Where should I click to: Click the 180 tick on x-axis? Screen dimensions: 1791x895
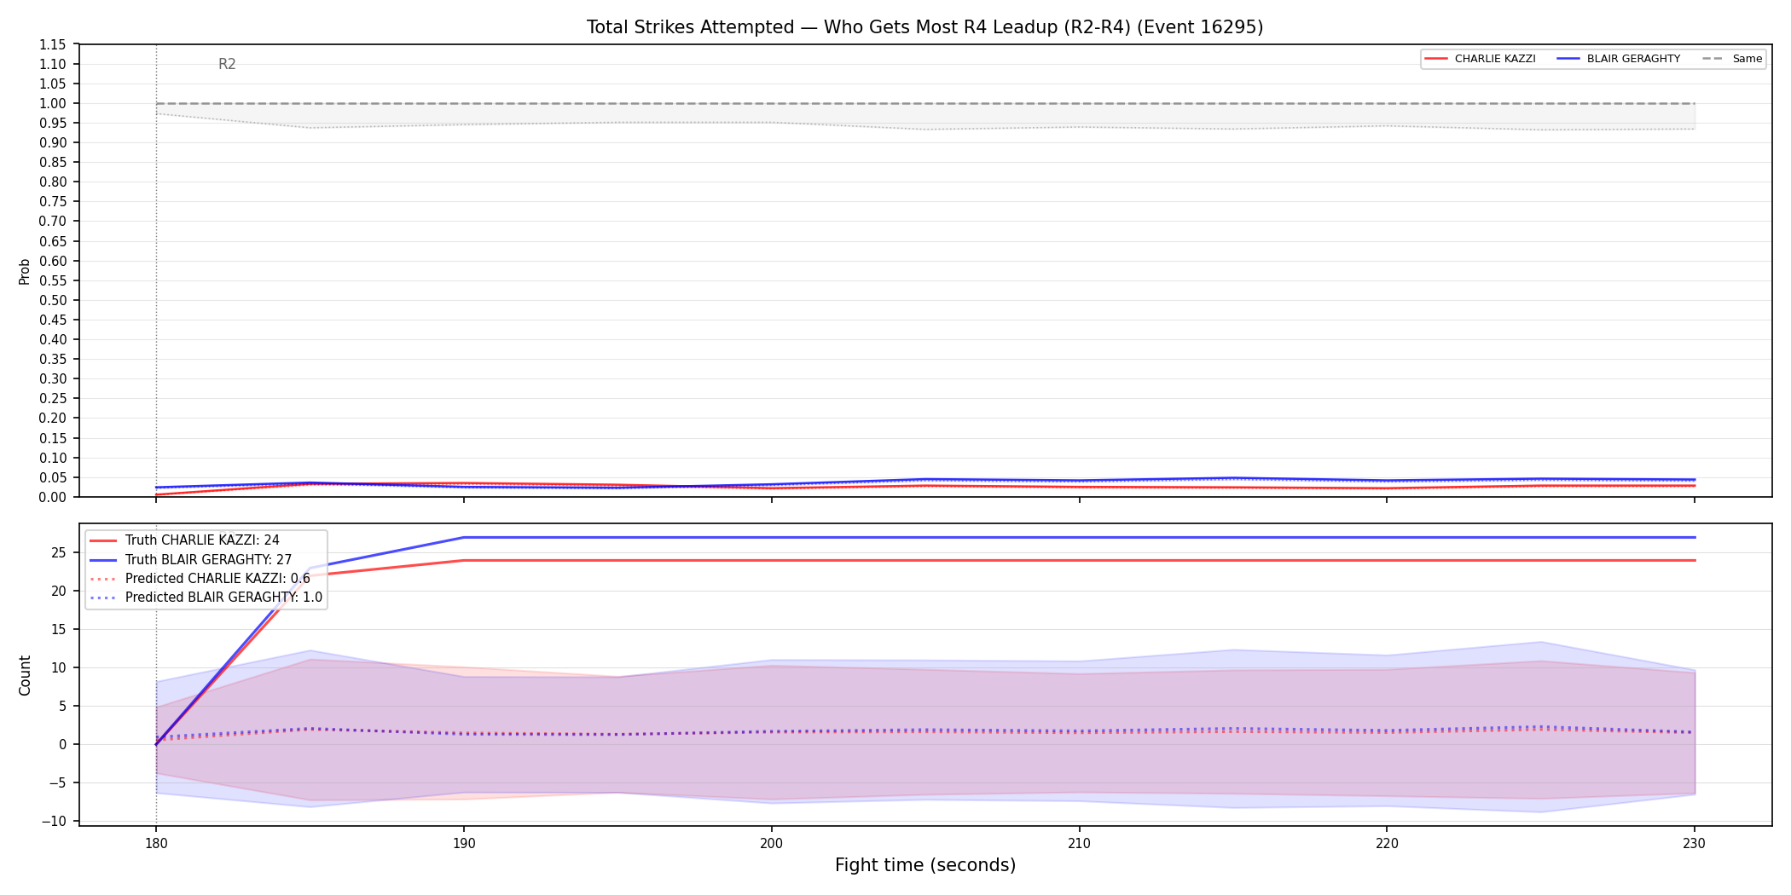pos(155,844)
